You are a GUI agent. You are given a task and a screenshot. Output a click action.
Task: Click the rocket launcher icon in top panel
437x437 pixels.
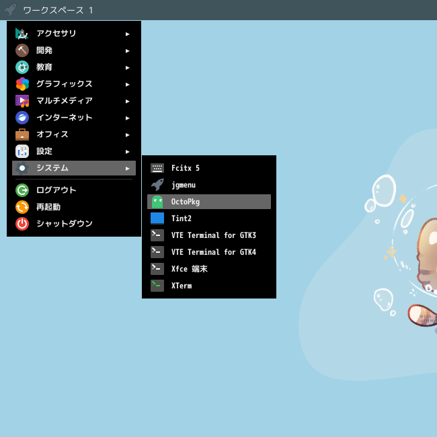click(10, 10)
